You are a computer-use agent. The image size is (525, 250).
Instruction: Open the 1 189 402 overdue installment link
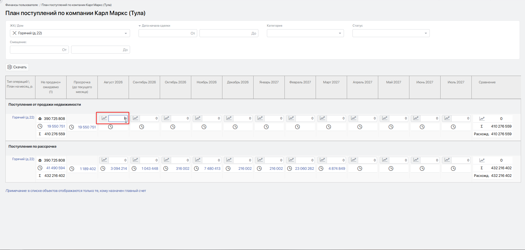click(88, 169)
